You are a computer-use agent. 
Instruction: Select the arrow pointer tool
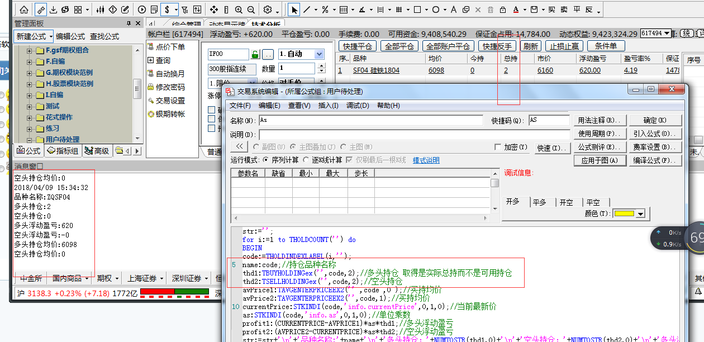(294, 9)
